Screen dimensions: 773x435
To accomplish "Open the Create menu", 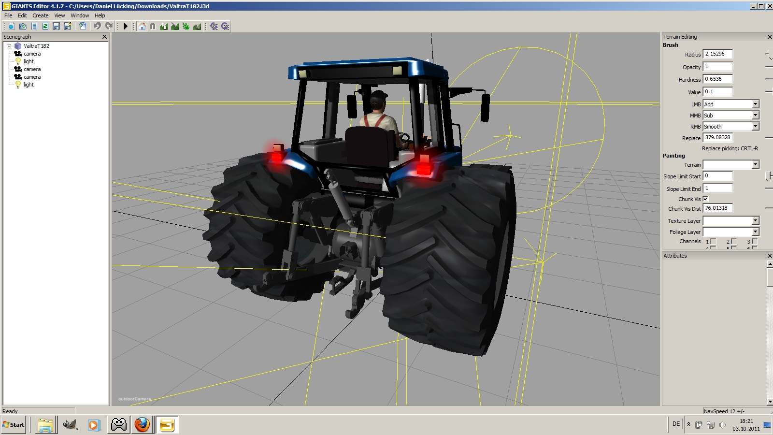I will (x=41, y=15).
